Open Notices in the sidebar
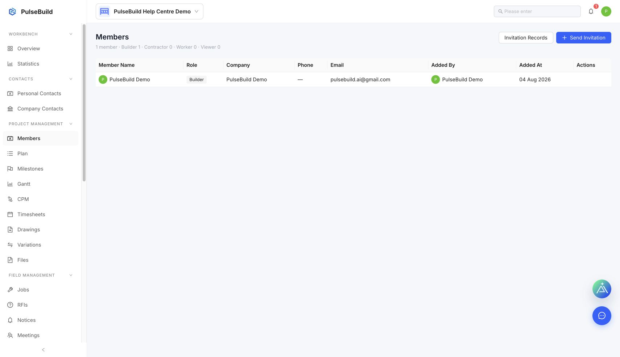The height and width of the screenshot is (357, 620). pos(41,320)
